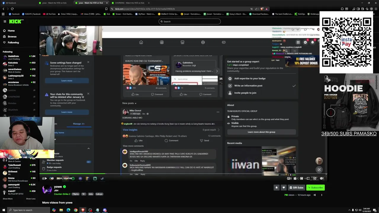379x213 pixels.
Task: Toggle follow heart for yowe
Action: pos(284,188)
